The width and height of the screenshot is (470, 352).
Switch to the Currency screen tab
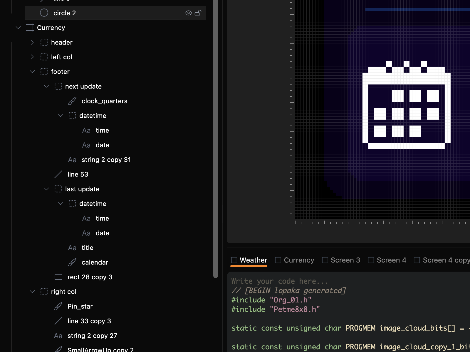point(294,260)
